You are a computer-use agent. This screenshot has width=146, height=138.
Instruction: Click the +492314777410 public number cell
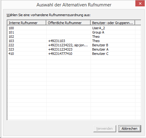tap(60, 54)
